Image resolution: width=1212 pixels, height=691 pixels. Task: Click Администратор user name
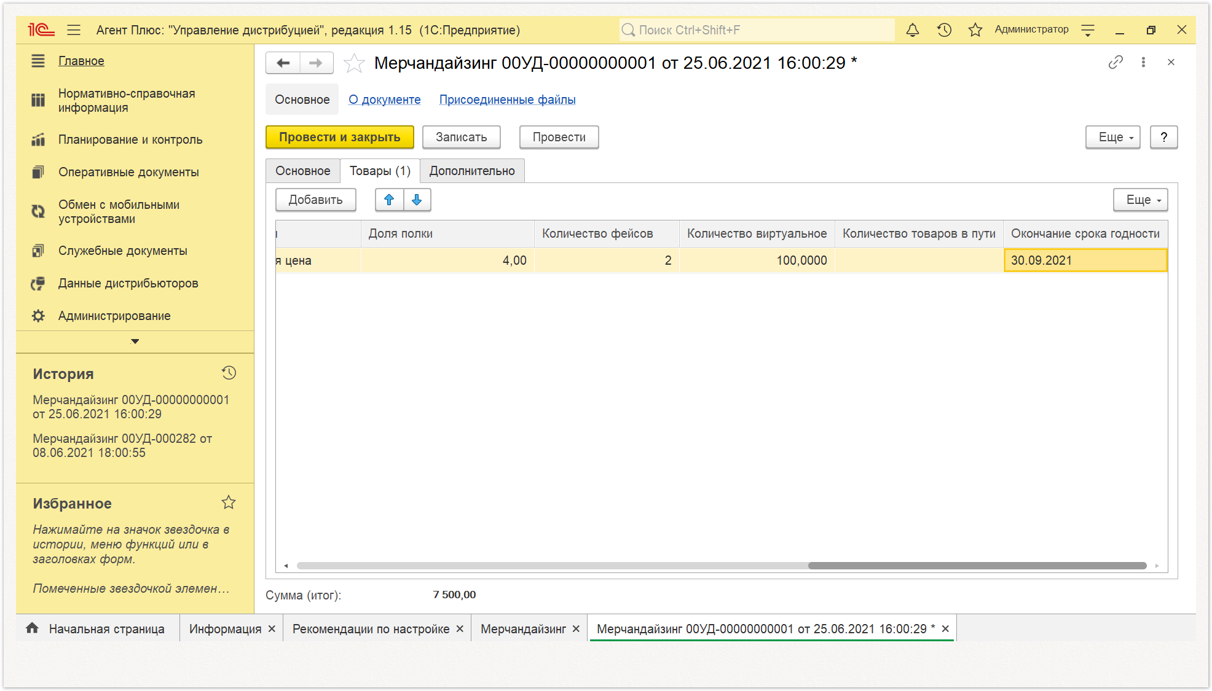click(x=1031, y=29)
